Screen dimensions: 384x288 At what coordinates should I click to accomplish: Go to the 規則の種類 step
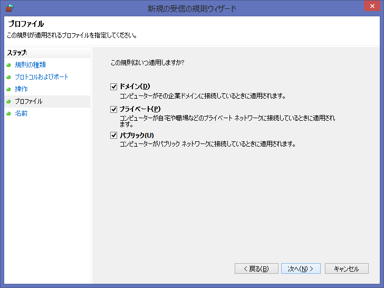coord(31,65)
